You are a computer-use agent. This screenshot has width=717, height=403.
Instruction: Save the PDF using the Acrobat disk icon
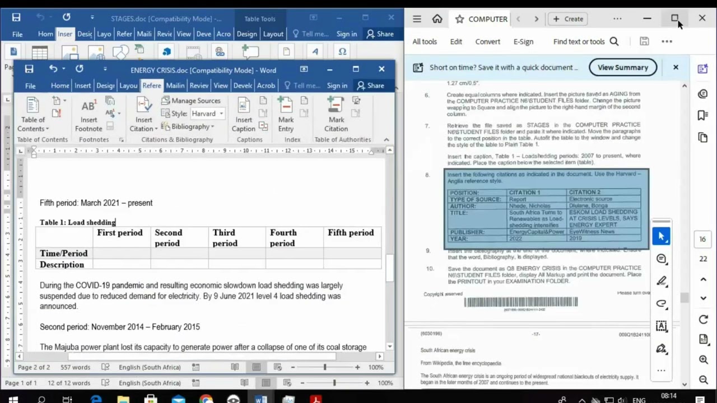pos(644,41)
